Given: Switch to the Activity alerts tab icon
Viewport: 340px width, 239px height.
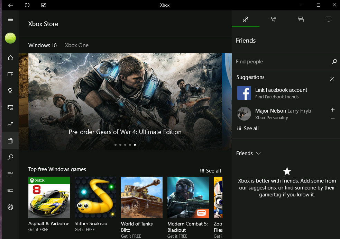Looking at the screenshot, I should point(329,19).
